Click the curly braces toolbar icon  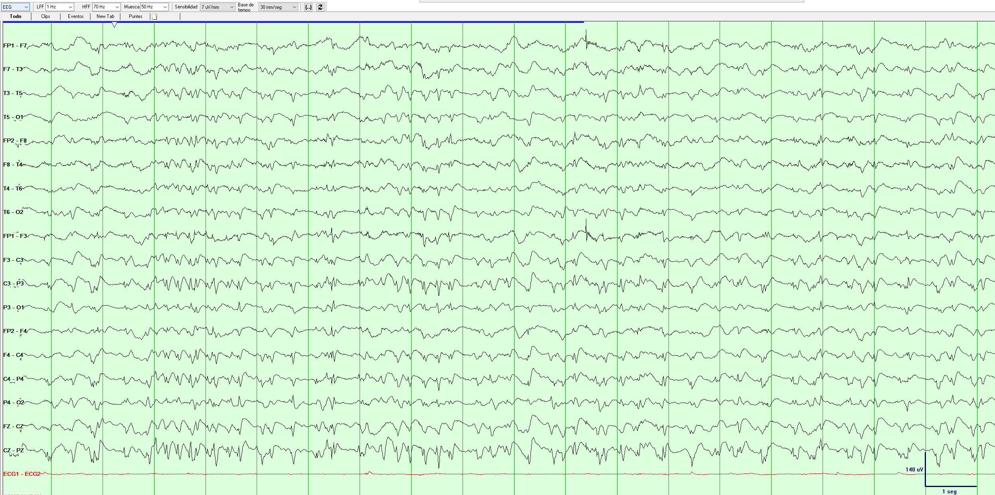coord(308,7)
